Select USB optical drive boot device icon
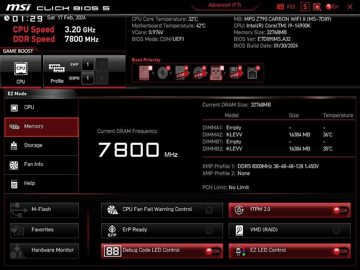The image size is (360, 270). pos(199,73)
